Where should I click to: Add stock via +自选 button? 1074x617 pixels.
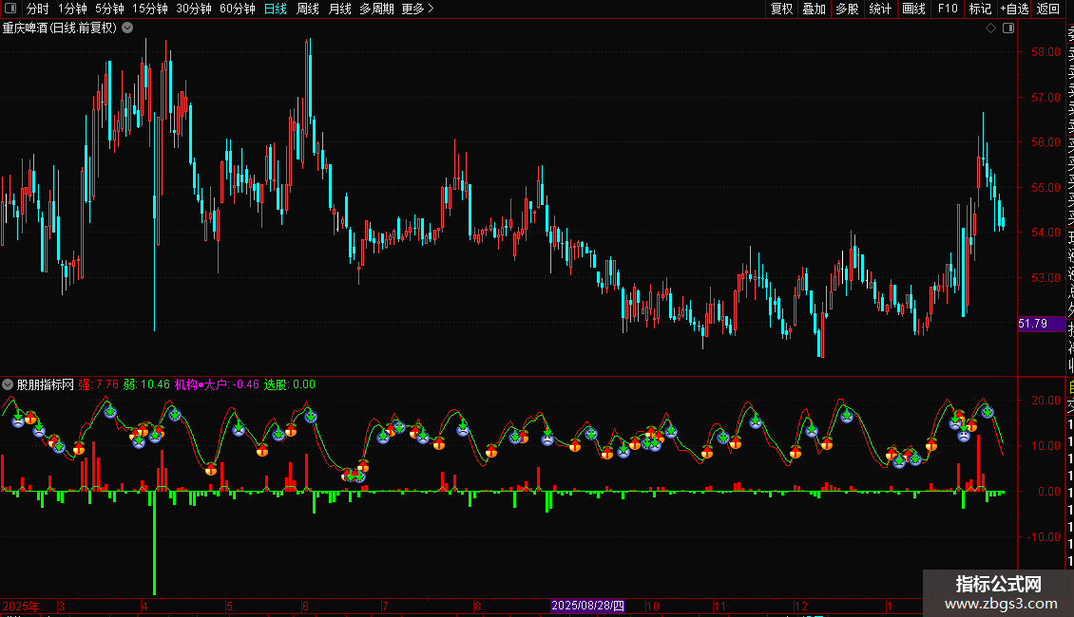tap(1015, 9)
